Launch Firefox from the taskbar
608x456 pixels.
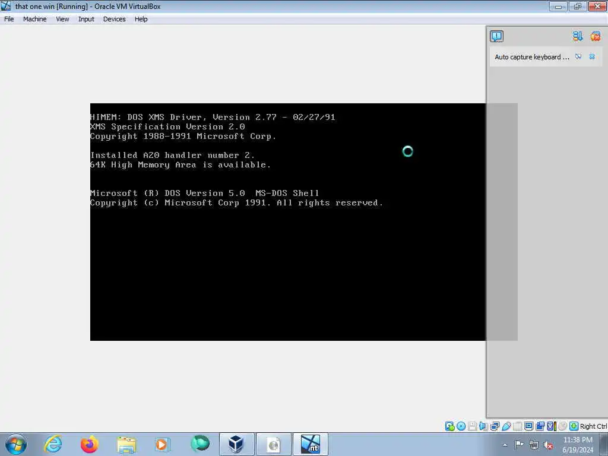pyautogui.click(x=89, y=444)
